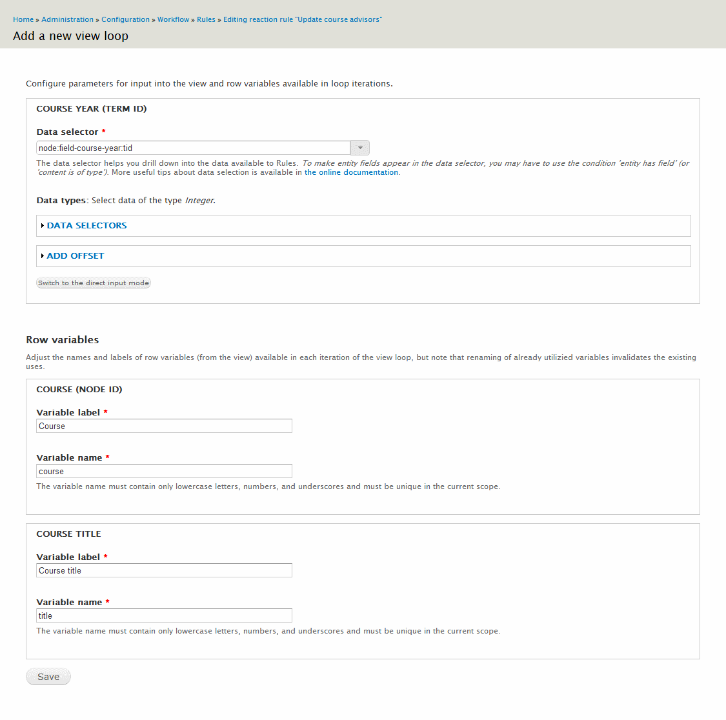
Task: Expand the ADD OFFSET section
Action: click(75, 255)
